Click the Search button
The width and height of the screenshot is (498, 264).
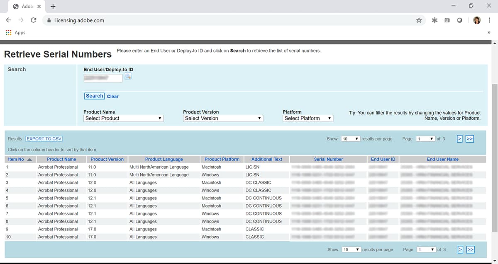pos(94,95)
